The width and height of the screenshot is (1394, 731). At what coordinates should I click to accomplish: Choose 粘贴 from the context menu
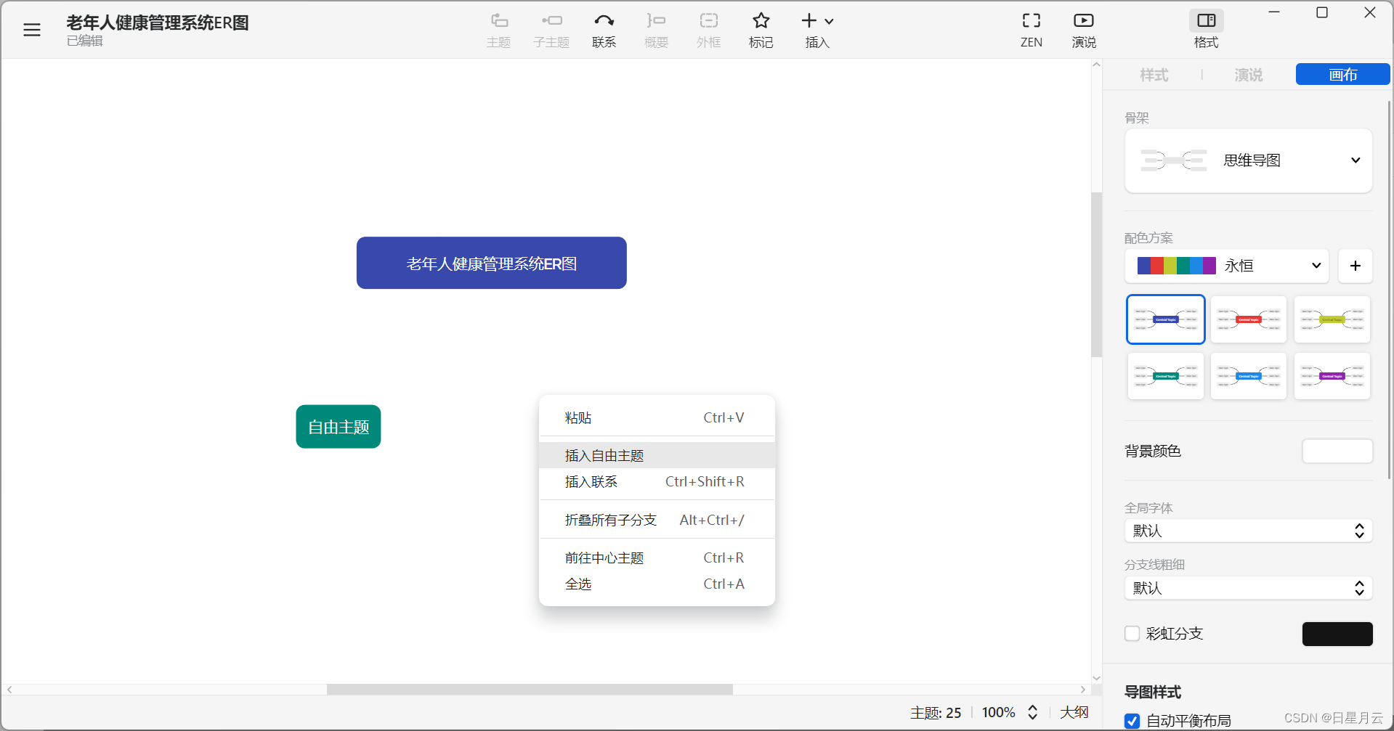coord(657,418)
